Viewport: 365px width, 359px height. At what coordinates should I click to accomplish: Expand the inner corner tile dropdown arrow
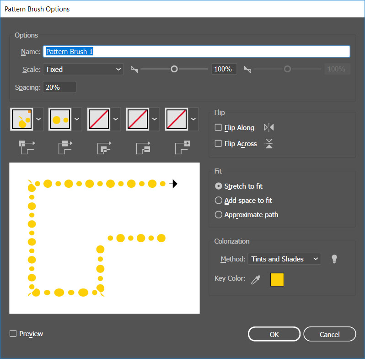(116, 119)
